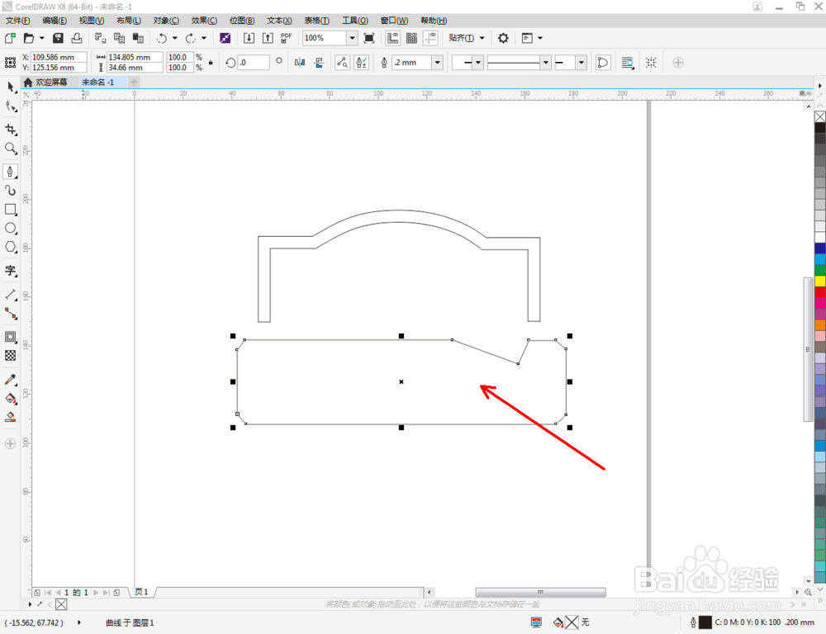The width and height of the screenshot is (826, 634).
Task: Select the Ellipse tool
Action: [11, 229]
